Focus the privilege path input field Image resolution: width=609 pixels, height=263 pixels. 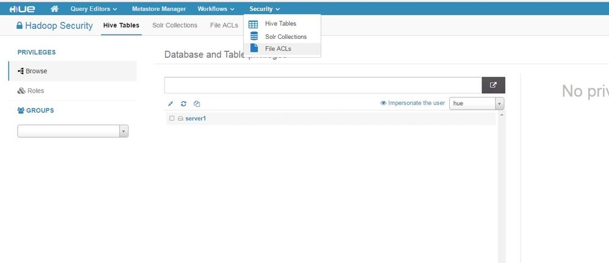tap(323, 85)
